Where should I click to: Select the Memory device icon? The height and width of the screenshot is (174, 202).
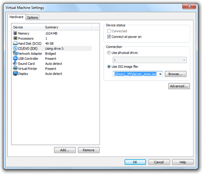point(15,33)
